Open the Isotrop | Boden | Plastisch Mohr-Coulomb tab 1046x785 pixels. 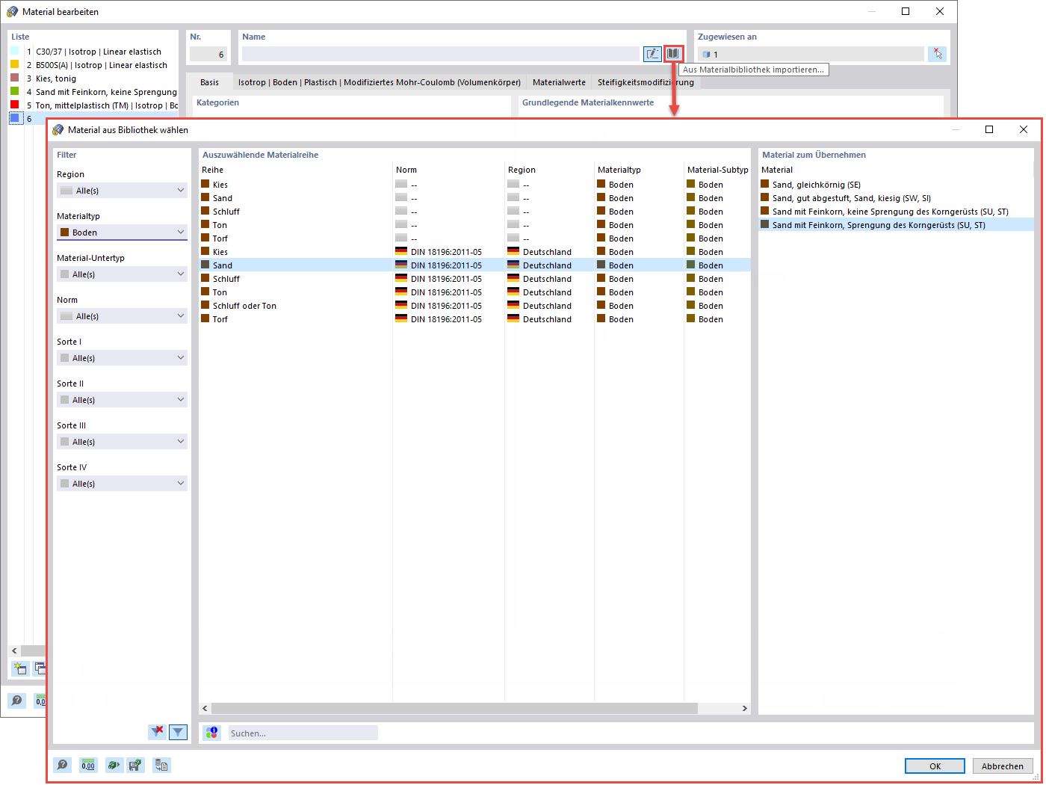click(x=380, y=82)
